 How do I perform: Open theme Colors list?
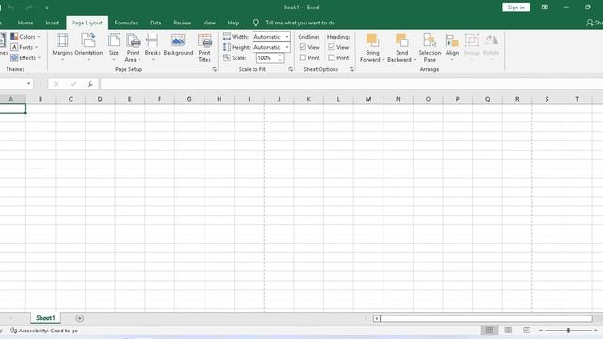(x=25, y=37)
